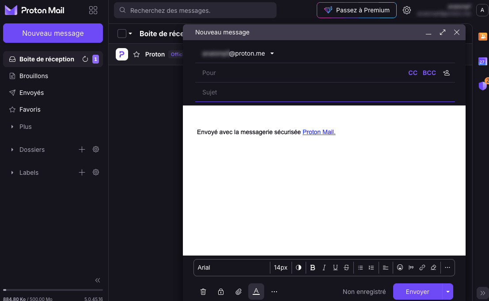Insert a hyperlink

(422, 267)
